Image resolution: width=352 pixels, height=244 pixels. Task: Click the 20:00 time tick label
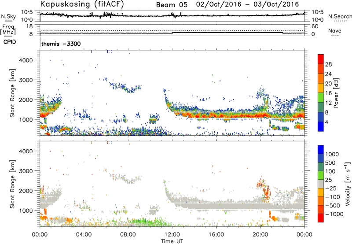260,235
